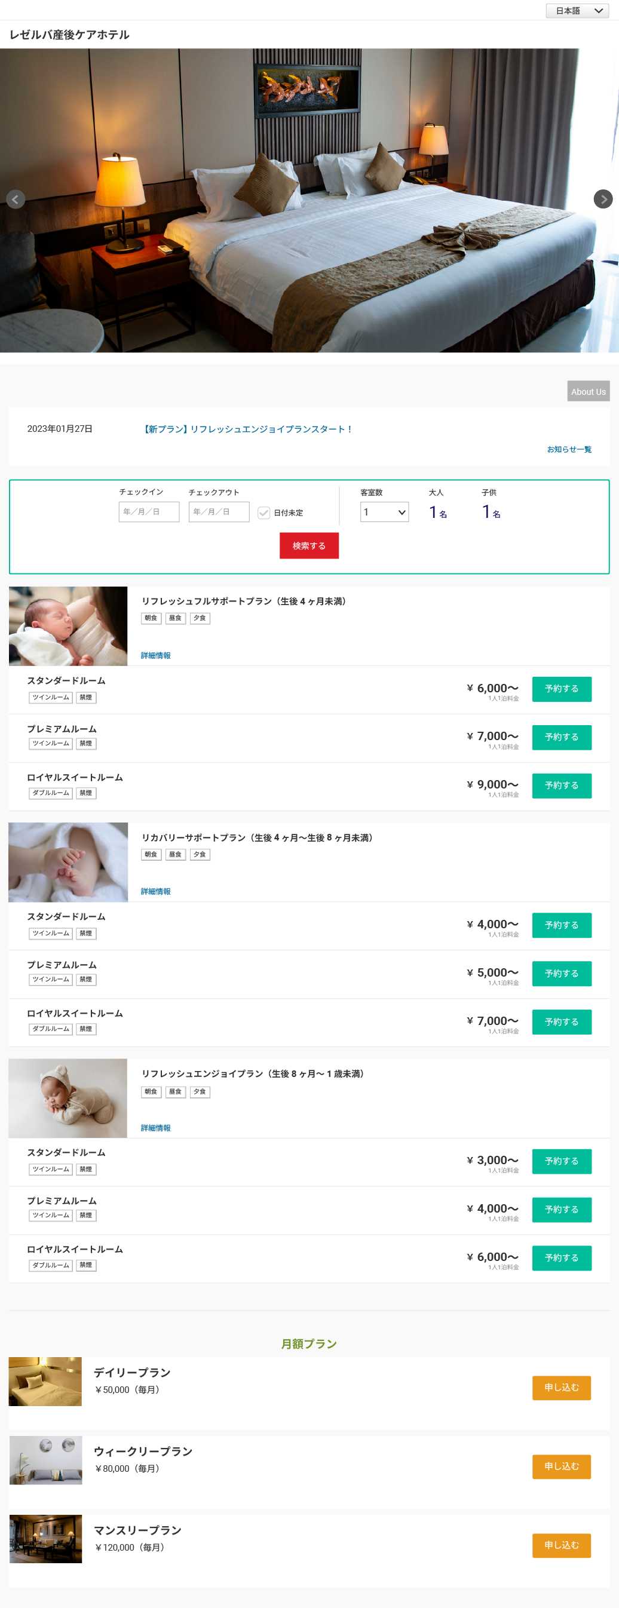Reserve the ¥3,000 スタンダードルーム

pyautogui.click(x=561, y=1161)
